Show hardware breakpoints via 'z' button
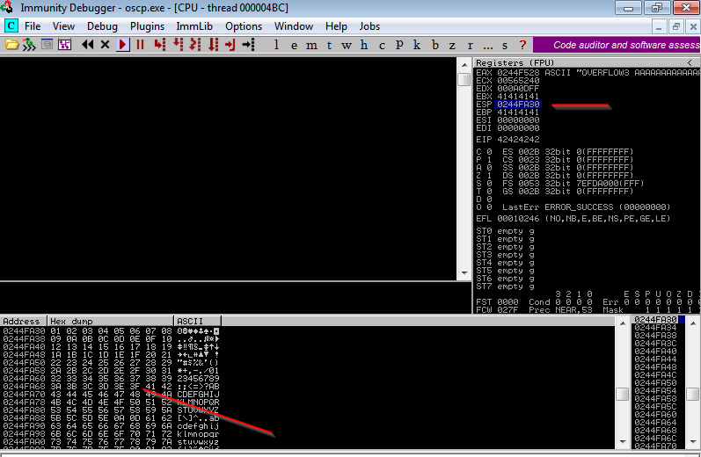701x457 pixels. click(x=452, y=45)
